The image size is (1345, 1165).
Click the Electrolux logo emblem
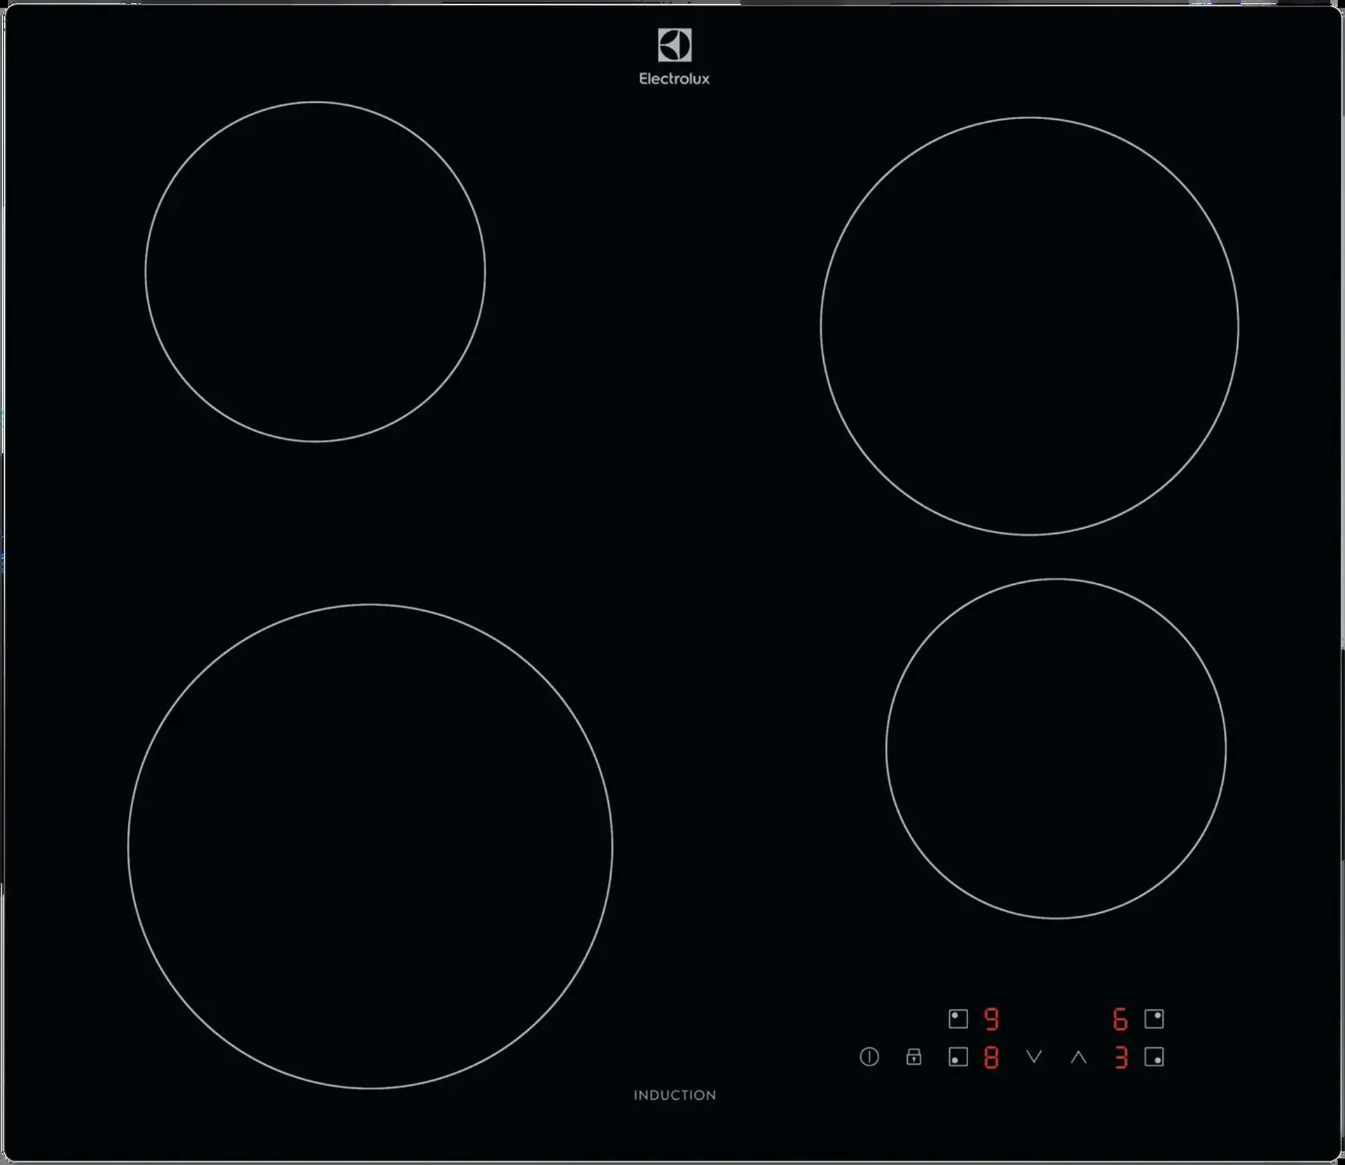[x=674, y=45]
